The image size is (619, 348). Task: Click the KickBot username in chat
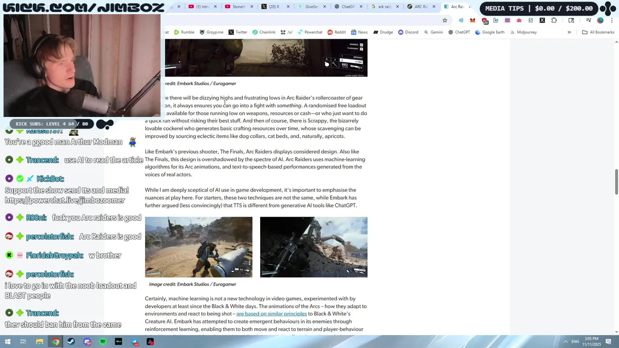point(50,179)
